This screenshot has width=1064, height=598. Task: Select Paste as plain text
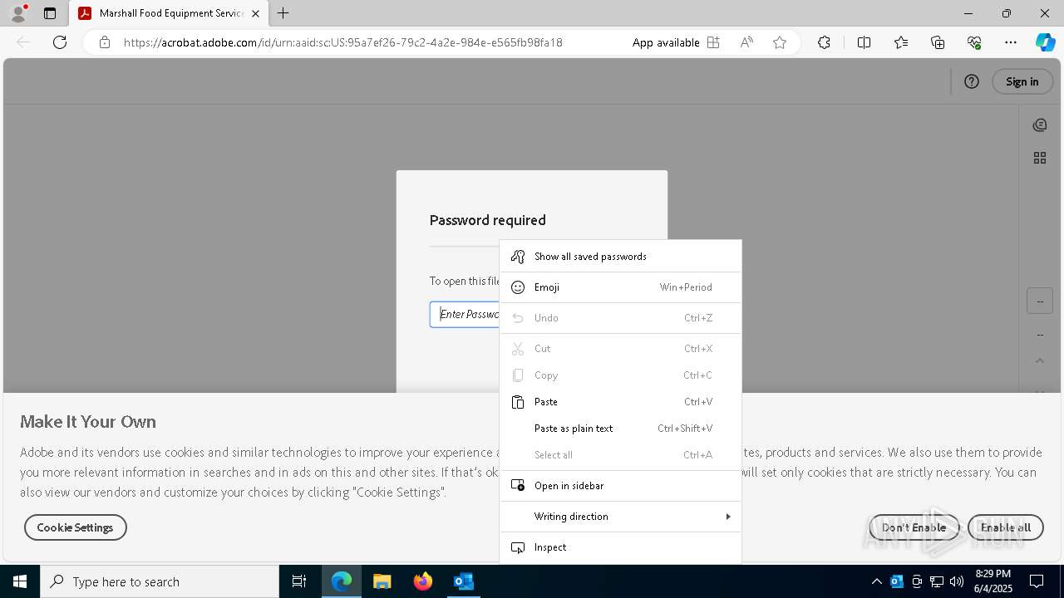[x=620, y=429]
